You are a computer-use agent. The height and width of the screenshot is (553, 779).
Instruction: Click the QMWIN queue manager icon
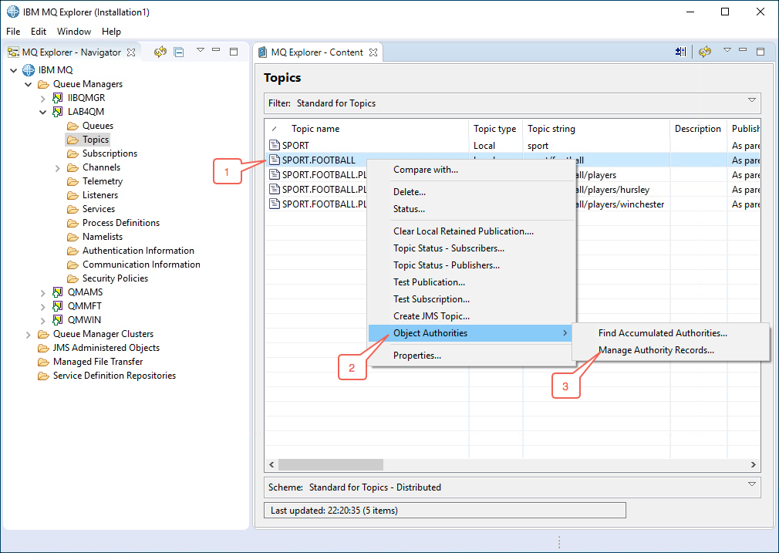pos(58,320)
